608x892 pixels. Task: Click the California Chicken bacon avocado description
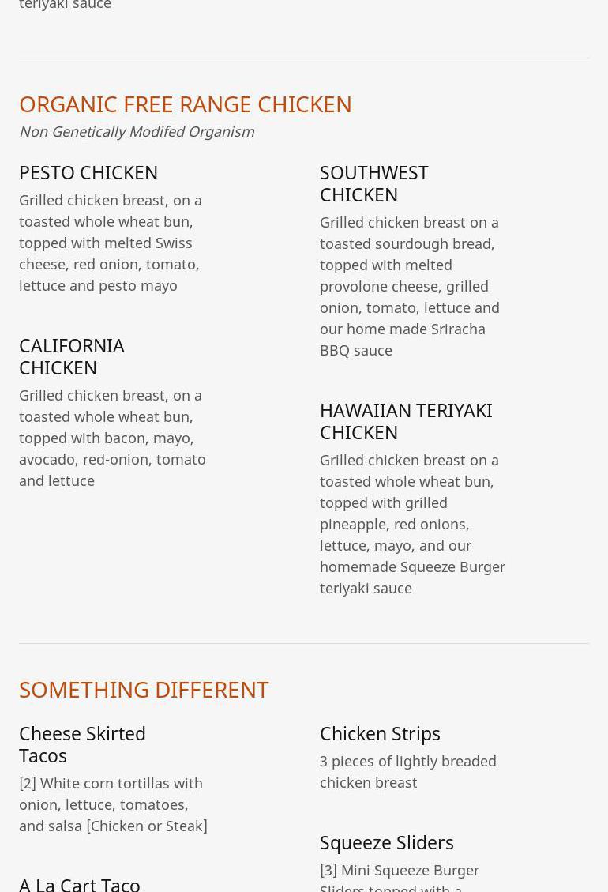tap(112, 438)
